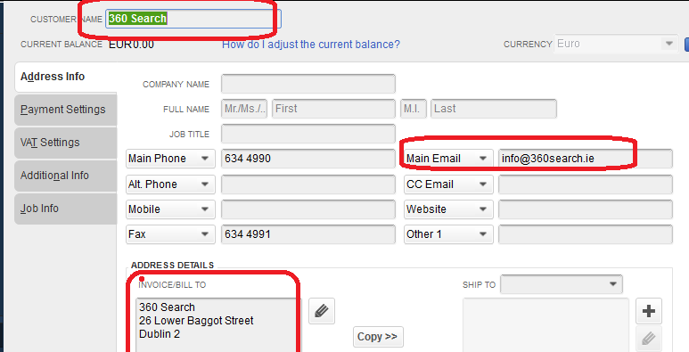
Task: Open the Currency Euro dropdown
Action: 615,44
